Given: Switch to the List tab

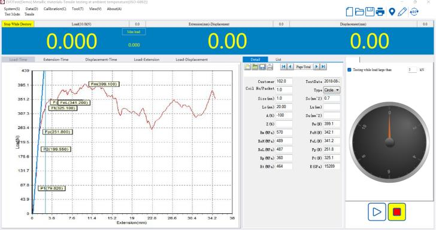Looking at the screenshot, I should [278, 59].
